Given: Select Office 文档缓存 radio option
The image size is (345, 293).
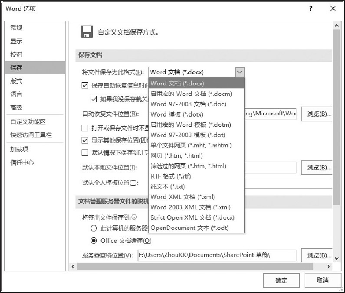Looking at the screenshot, I should click(x=93, y=241).
